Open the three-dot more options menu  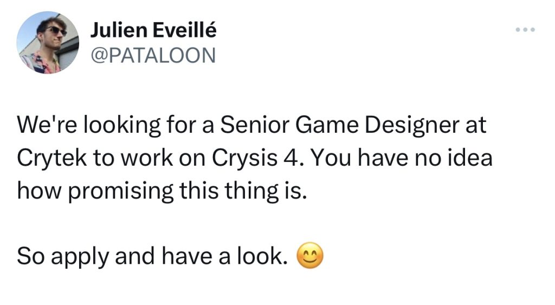(525, 30)
